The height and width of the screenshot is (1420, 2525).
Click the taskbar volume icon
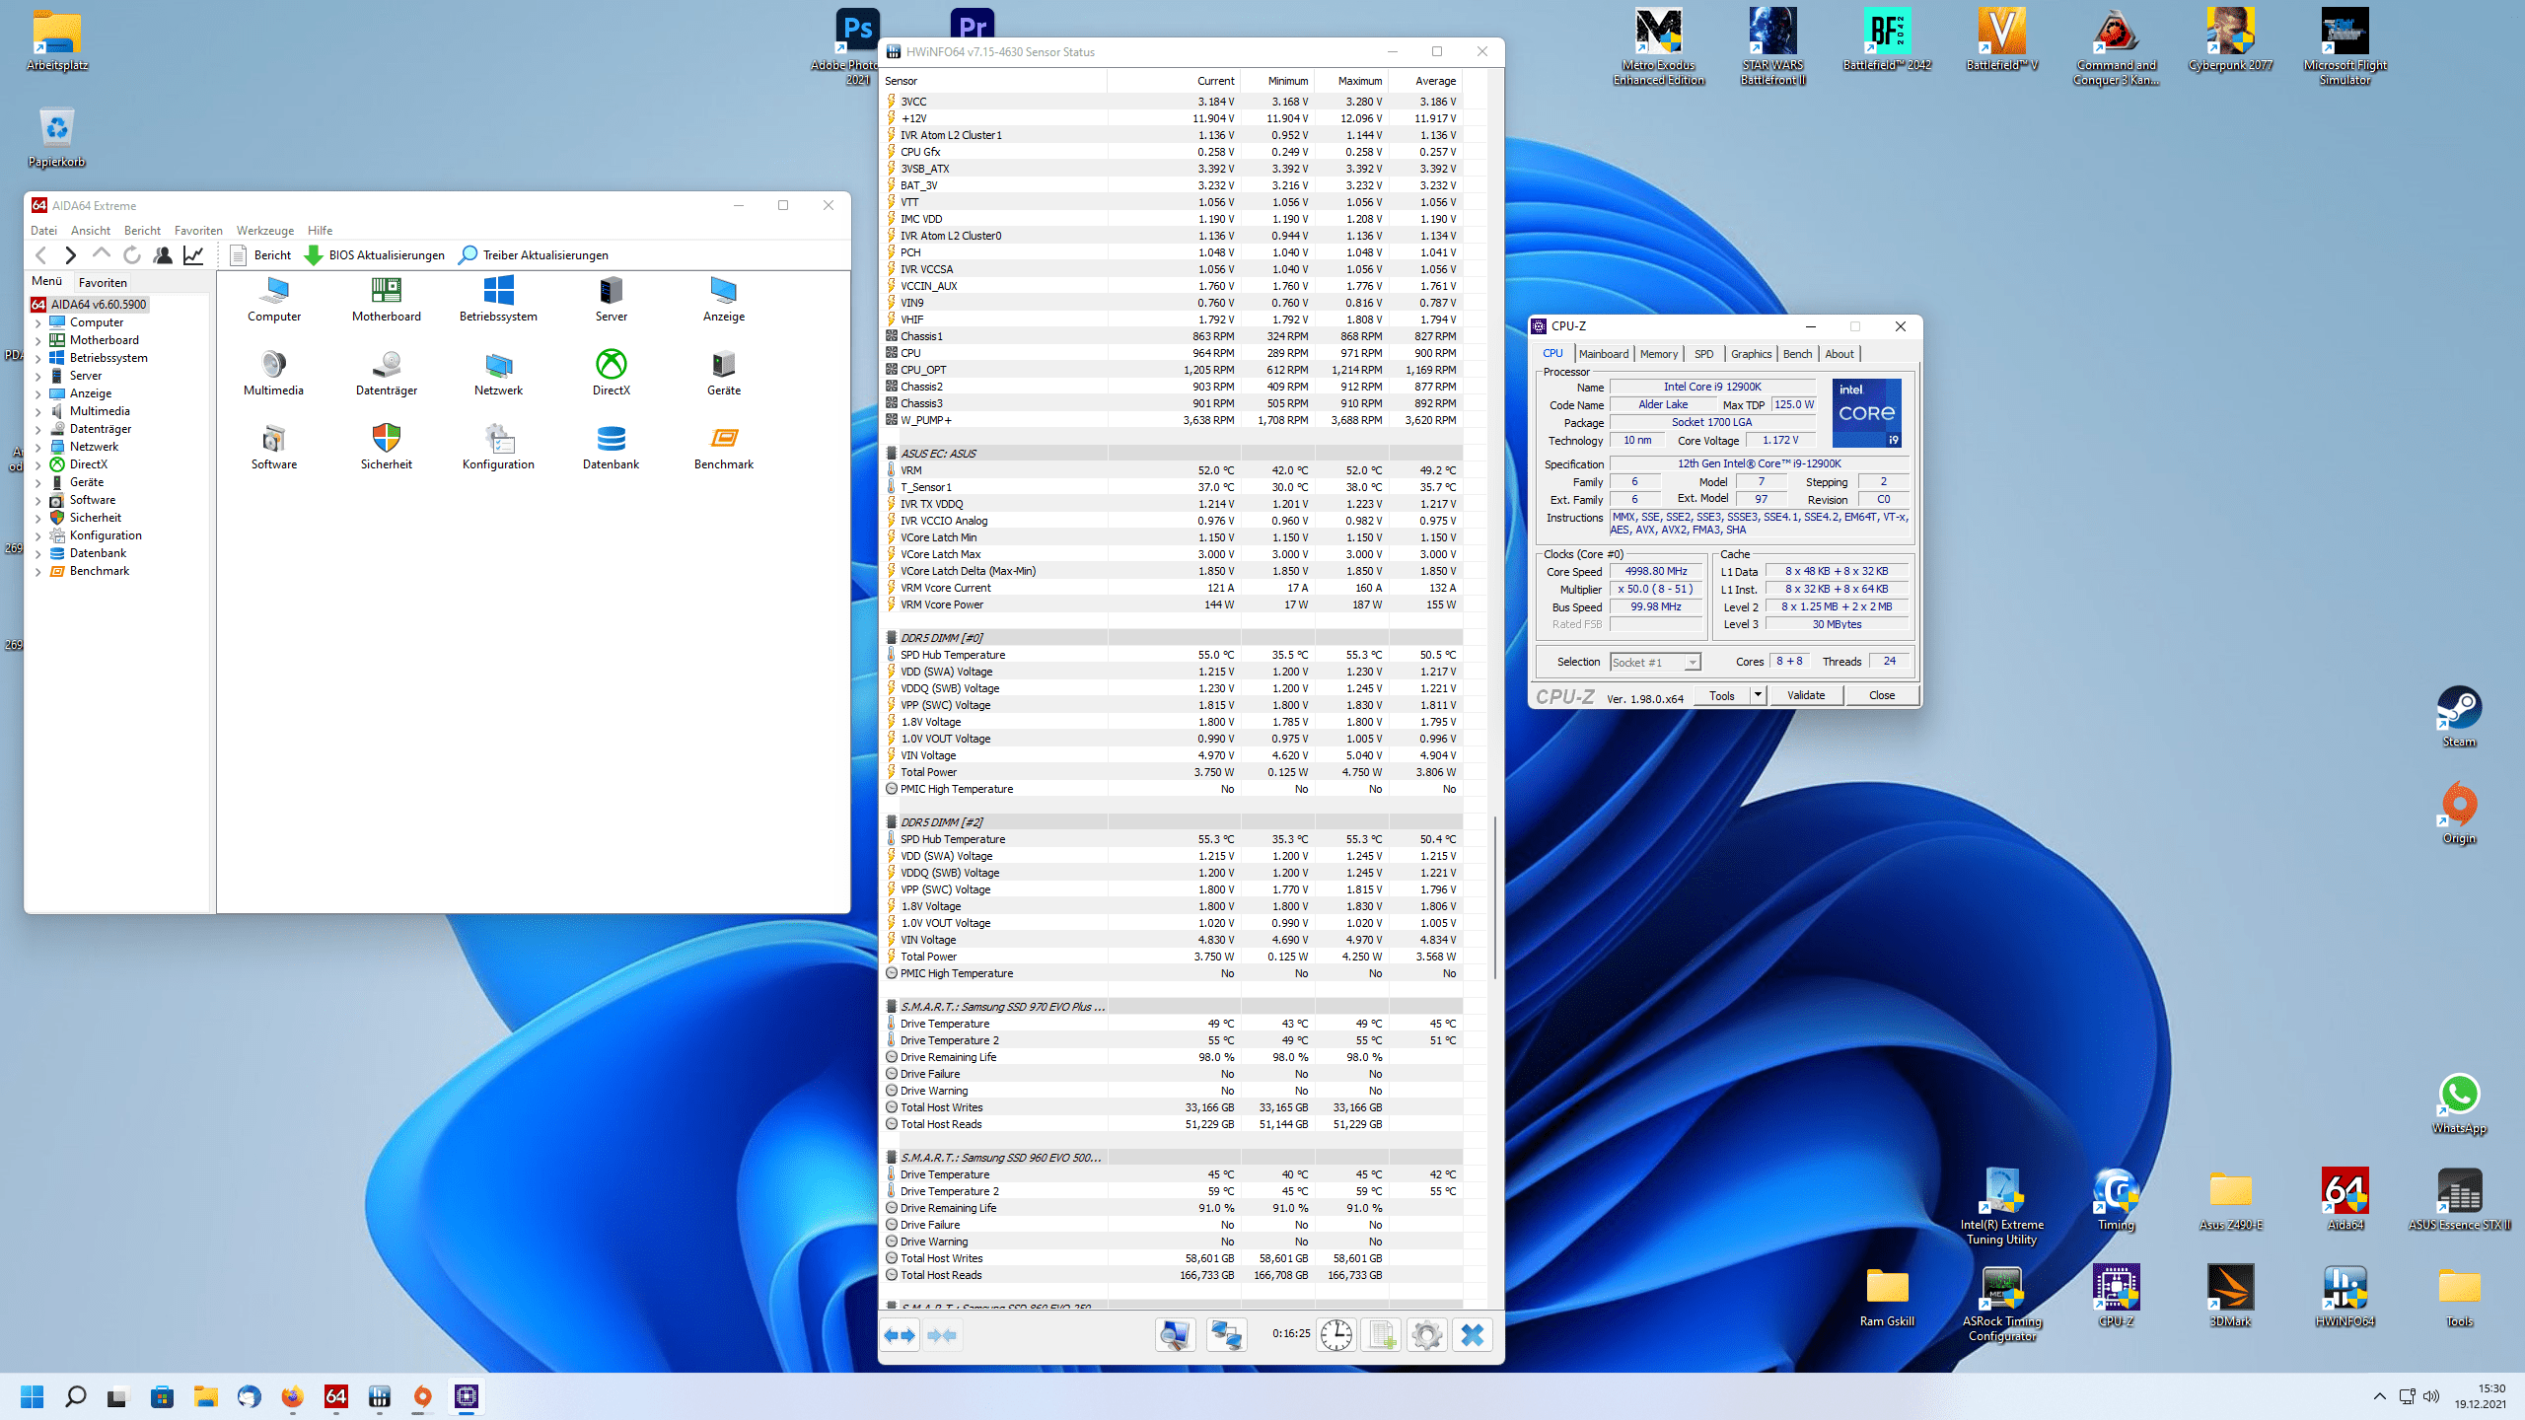point(2431,1396)
